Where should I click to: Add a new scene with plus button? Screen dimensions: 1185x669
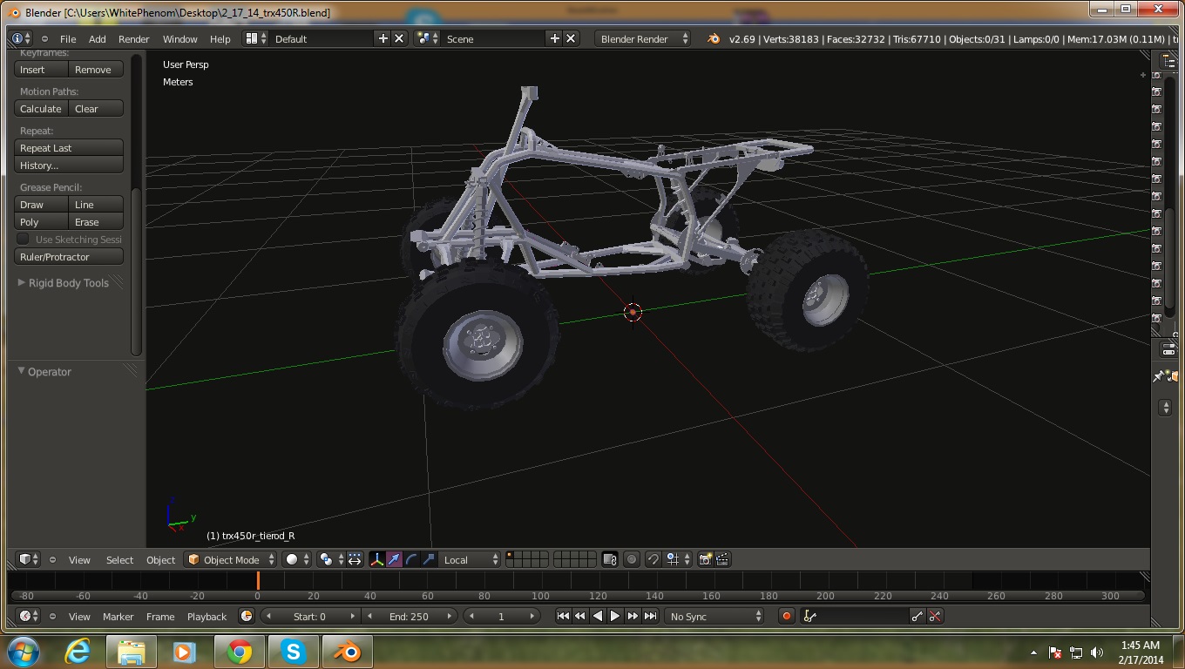tap(554, 38)
